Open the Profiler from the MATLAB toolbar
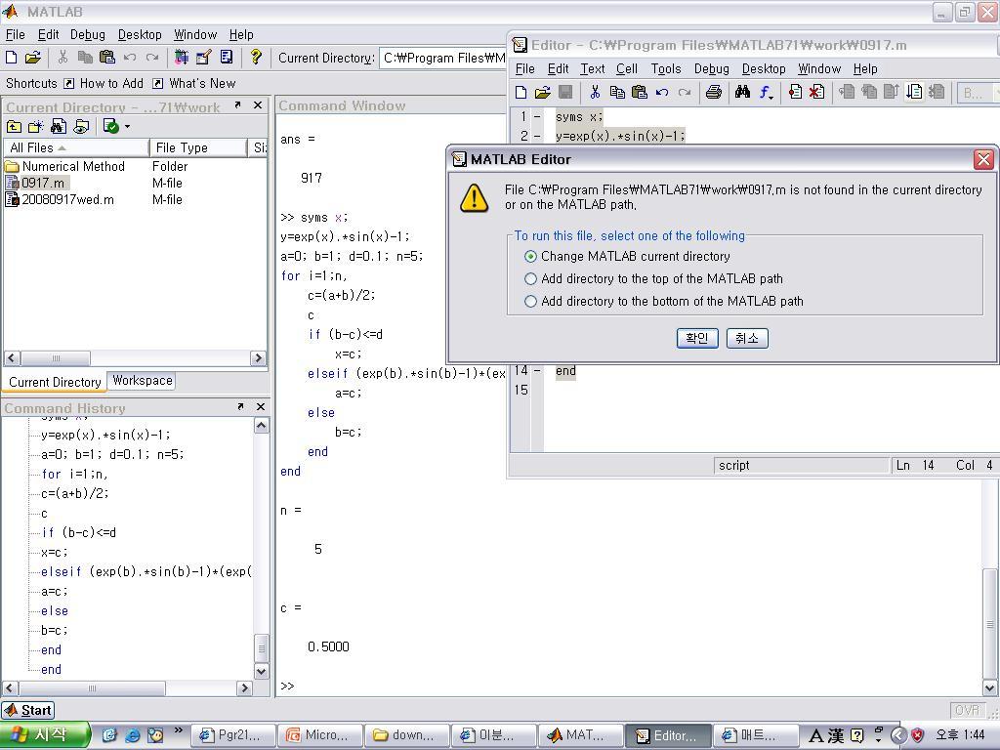Screen dimensions: 1000x750 pos(227,58)
